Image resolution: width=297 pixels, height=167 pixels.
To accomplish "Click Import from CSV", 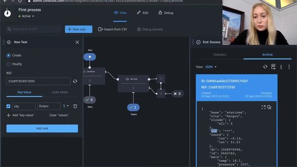I will tap(113, 29).
